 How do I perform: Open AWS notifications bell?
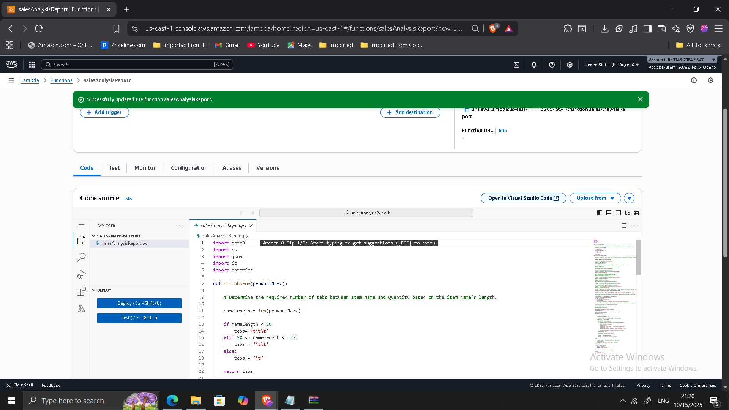coord(534,65)
